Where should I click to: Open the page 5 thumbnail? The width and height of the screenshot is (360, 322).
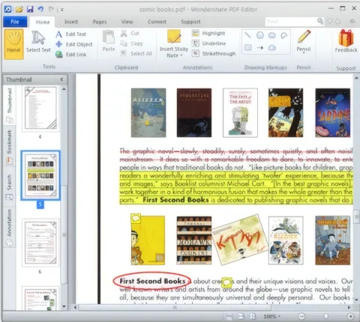click(40, 175)
